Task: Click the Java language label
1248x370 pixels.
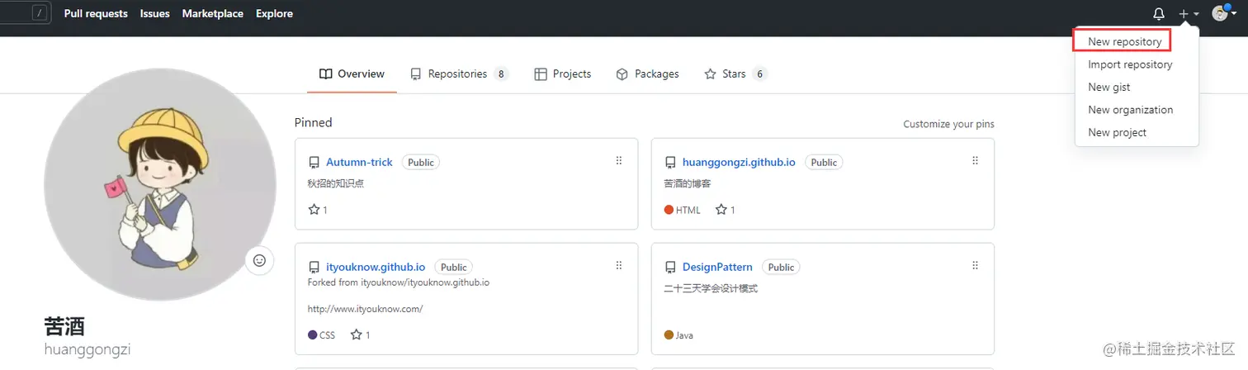Action: (684, 335)
